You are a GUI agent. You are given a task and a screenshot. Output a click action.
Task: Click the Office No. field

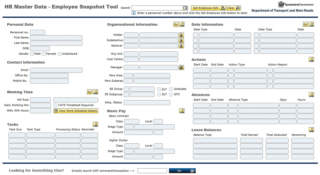[x=49, y=75]
